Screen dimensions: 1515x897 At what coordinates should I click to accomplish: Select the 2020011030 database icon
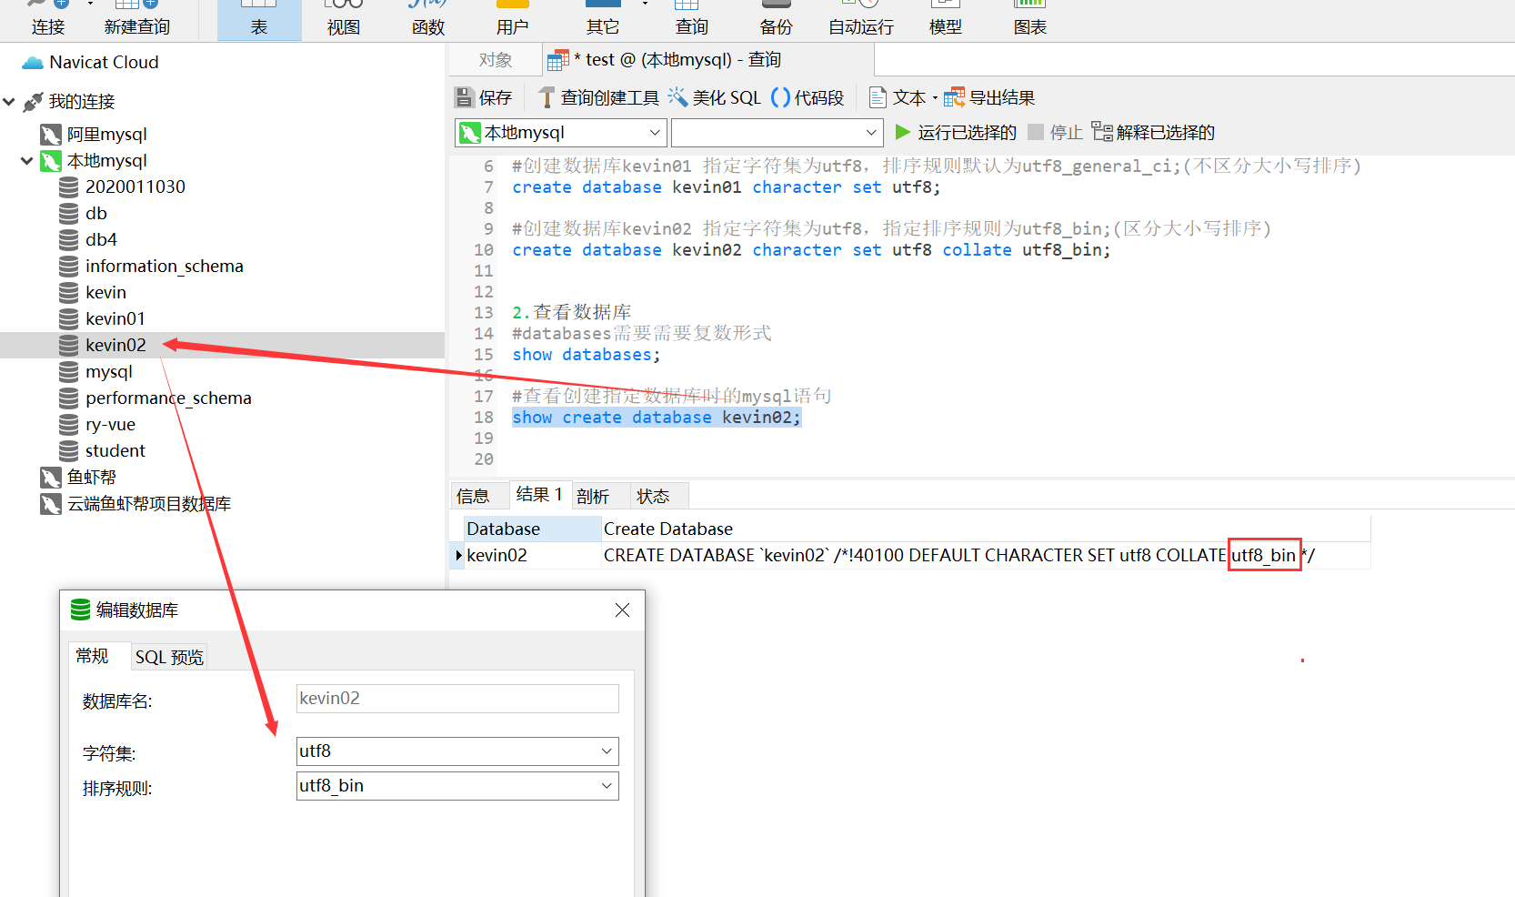[x=68, y=187]
